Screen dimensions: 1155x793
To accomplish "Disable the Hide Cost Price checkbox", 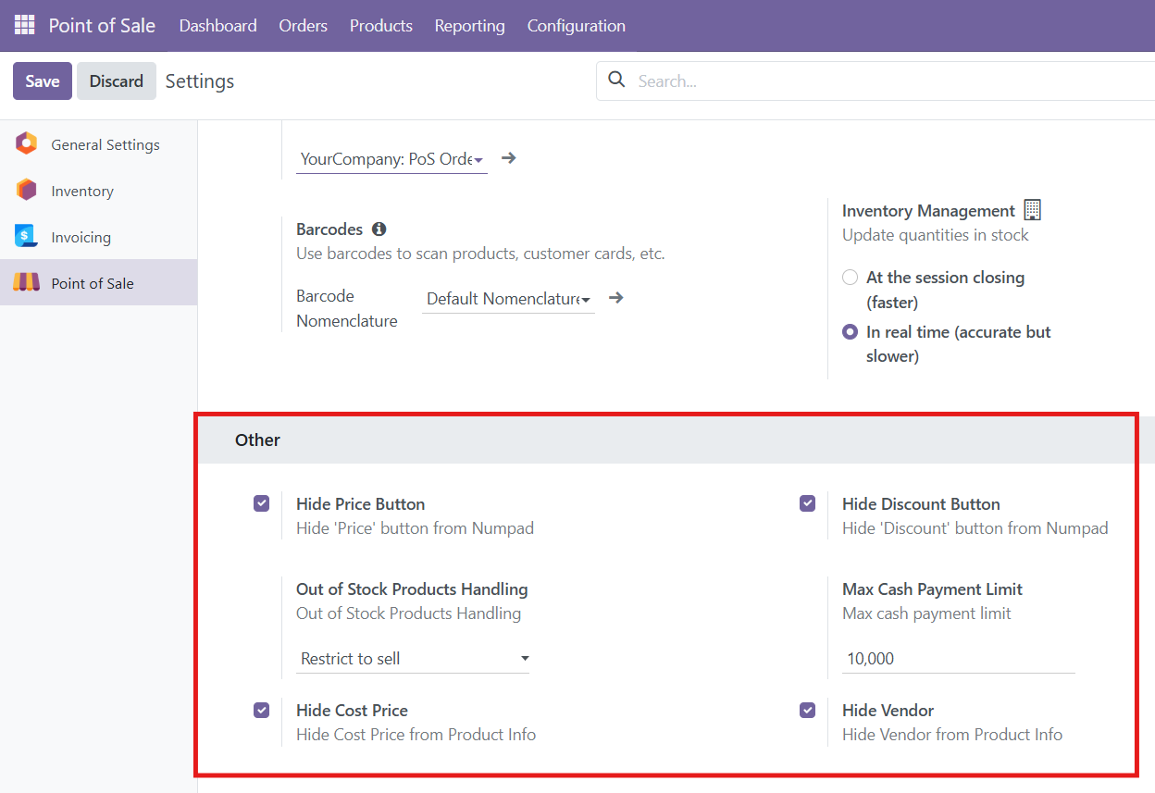I will [262, 710].
